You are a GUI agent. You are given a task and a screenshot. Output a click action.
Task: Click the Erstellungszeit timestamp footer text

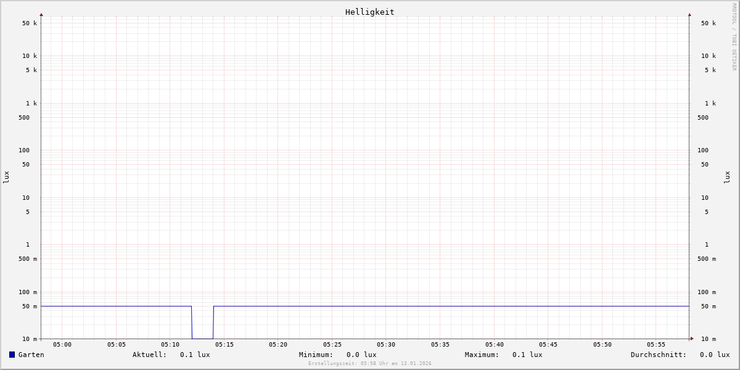pyautogui.click(x=370, y=364)
